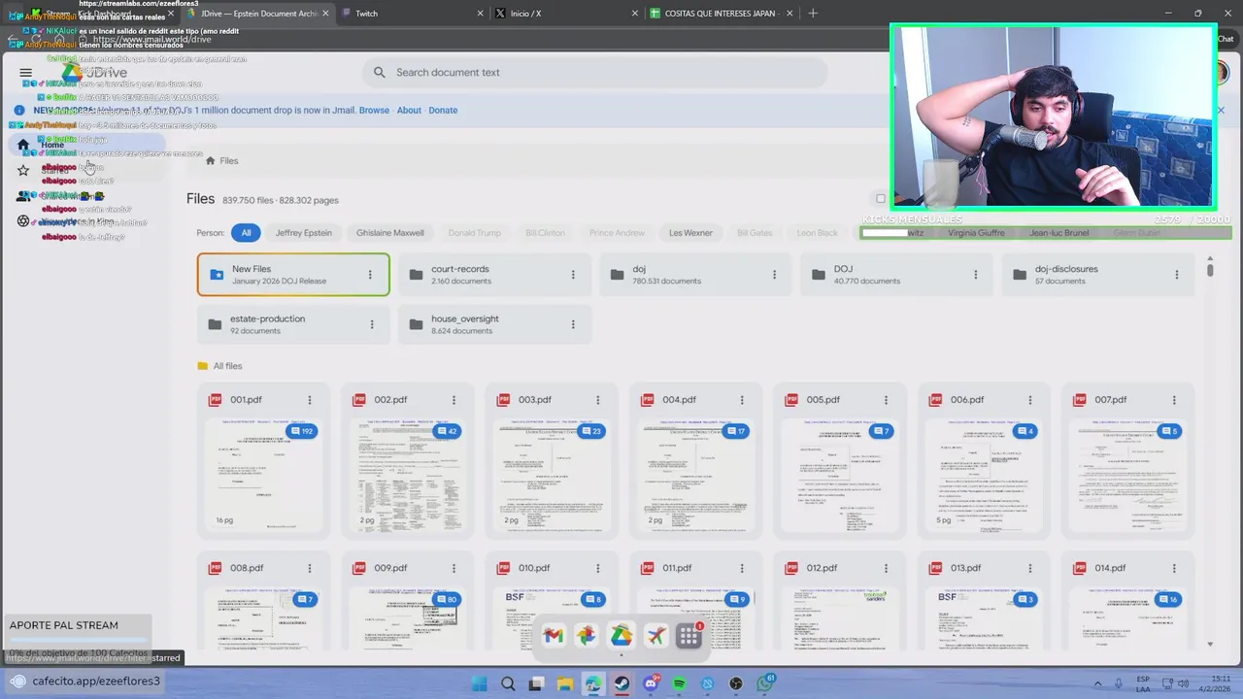Open the court-records folder
The height and width of the screenshot is (699, 1243).
pos(494,275)
